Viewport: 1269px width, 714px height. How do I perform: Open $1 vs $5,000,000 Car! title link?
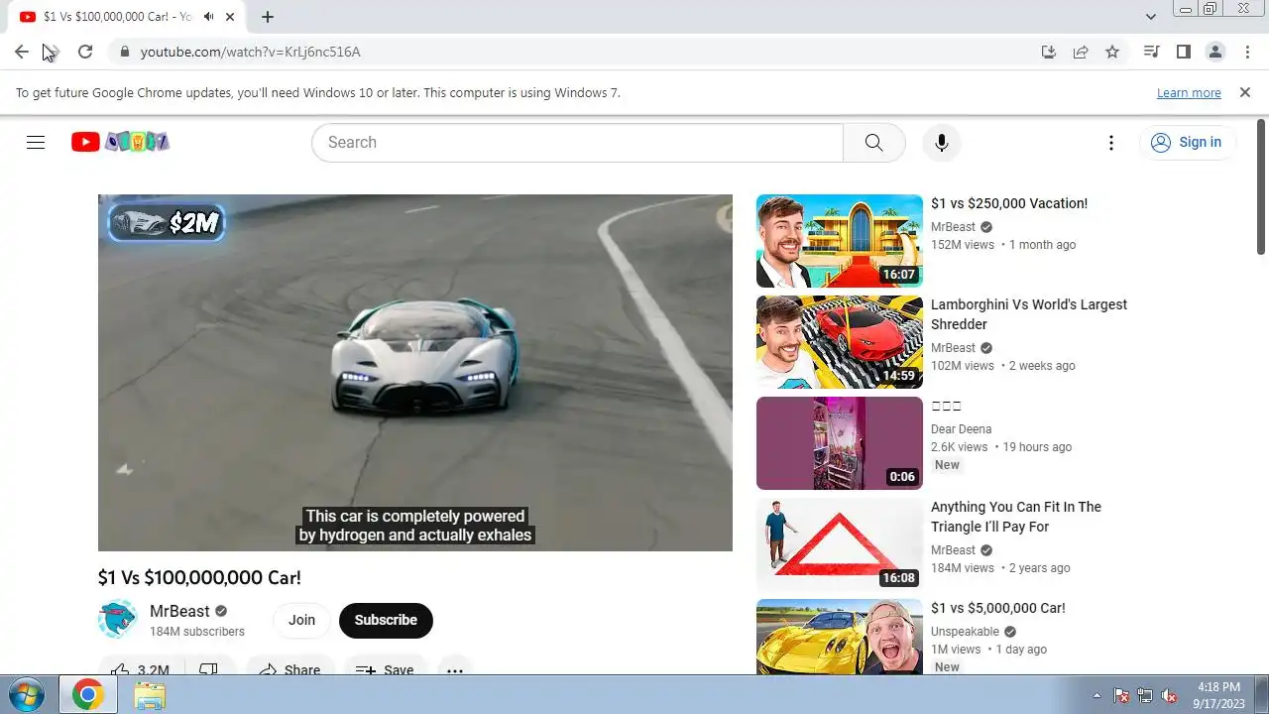pos(998,608)
